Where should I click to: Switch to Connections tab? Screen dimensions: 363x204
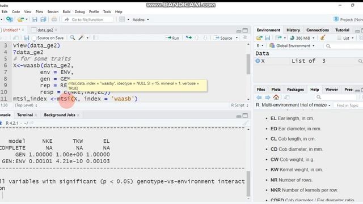pos(318,30)
